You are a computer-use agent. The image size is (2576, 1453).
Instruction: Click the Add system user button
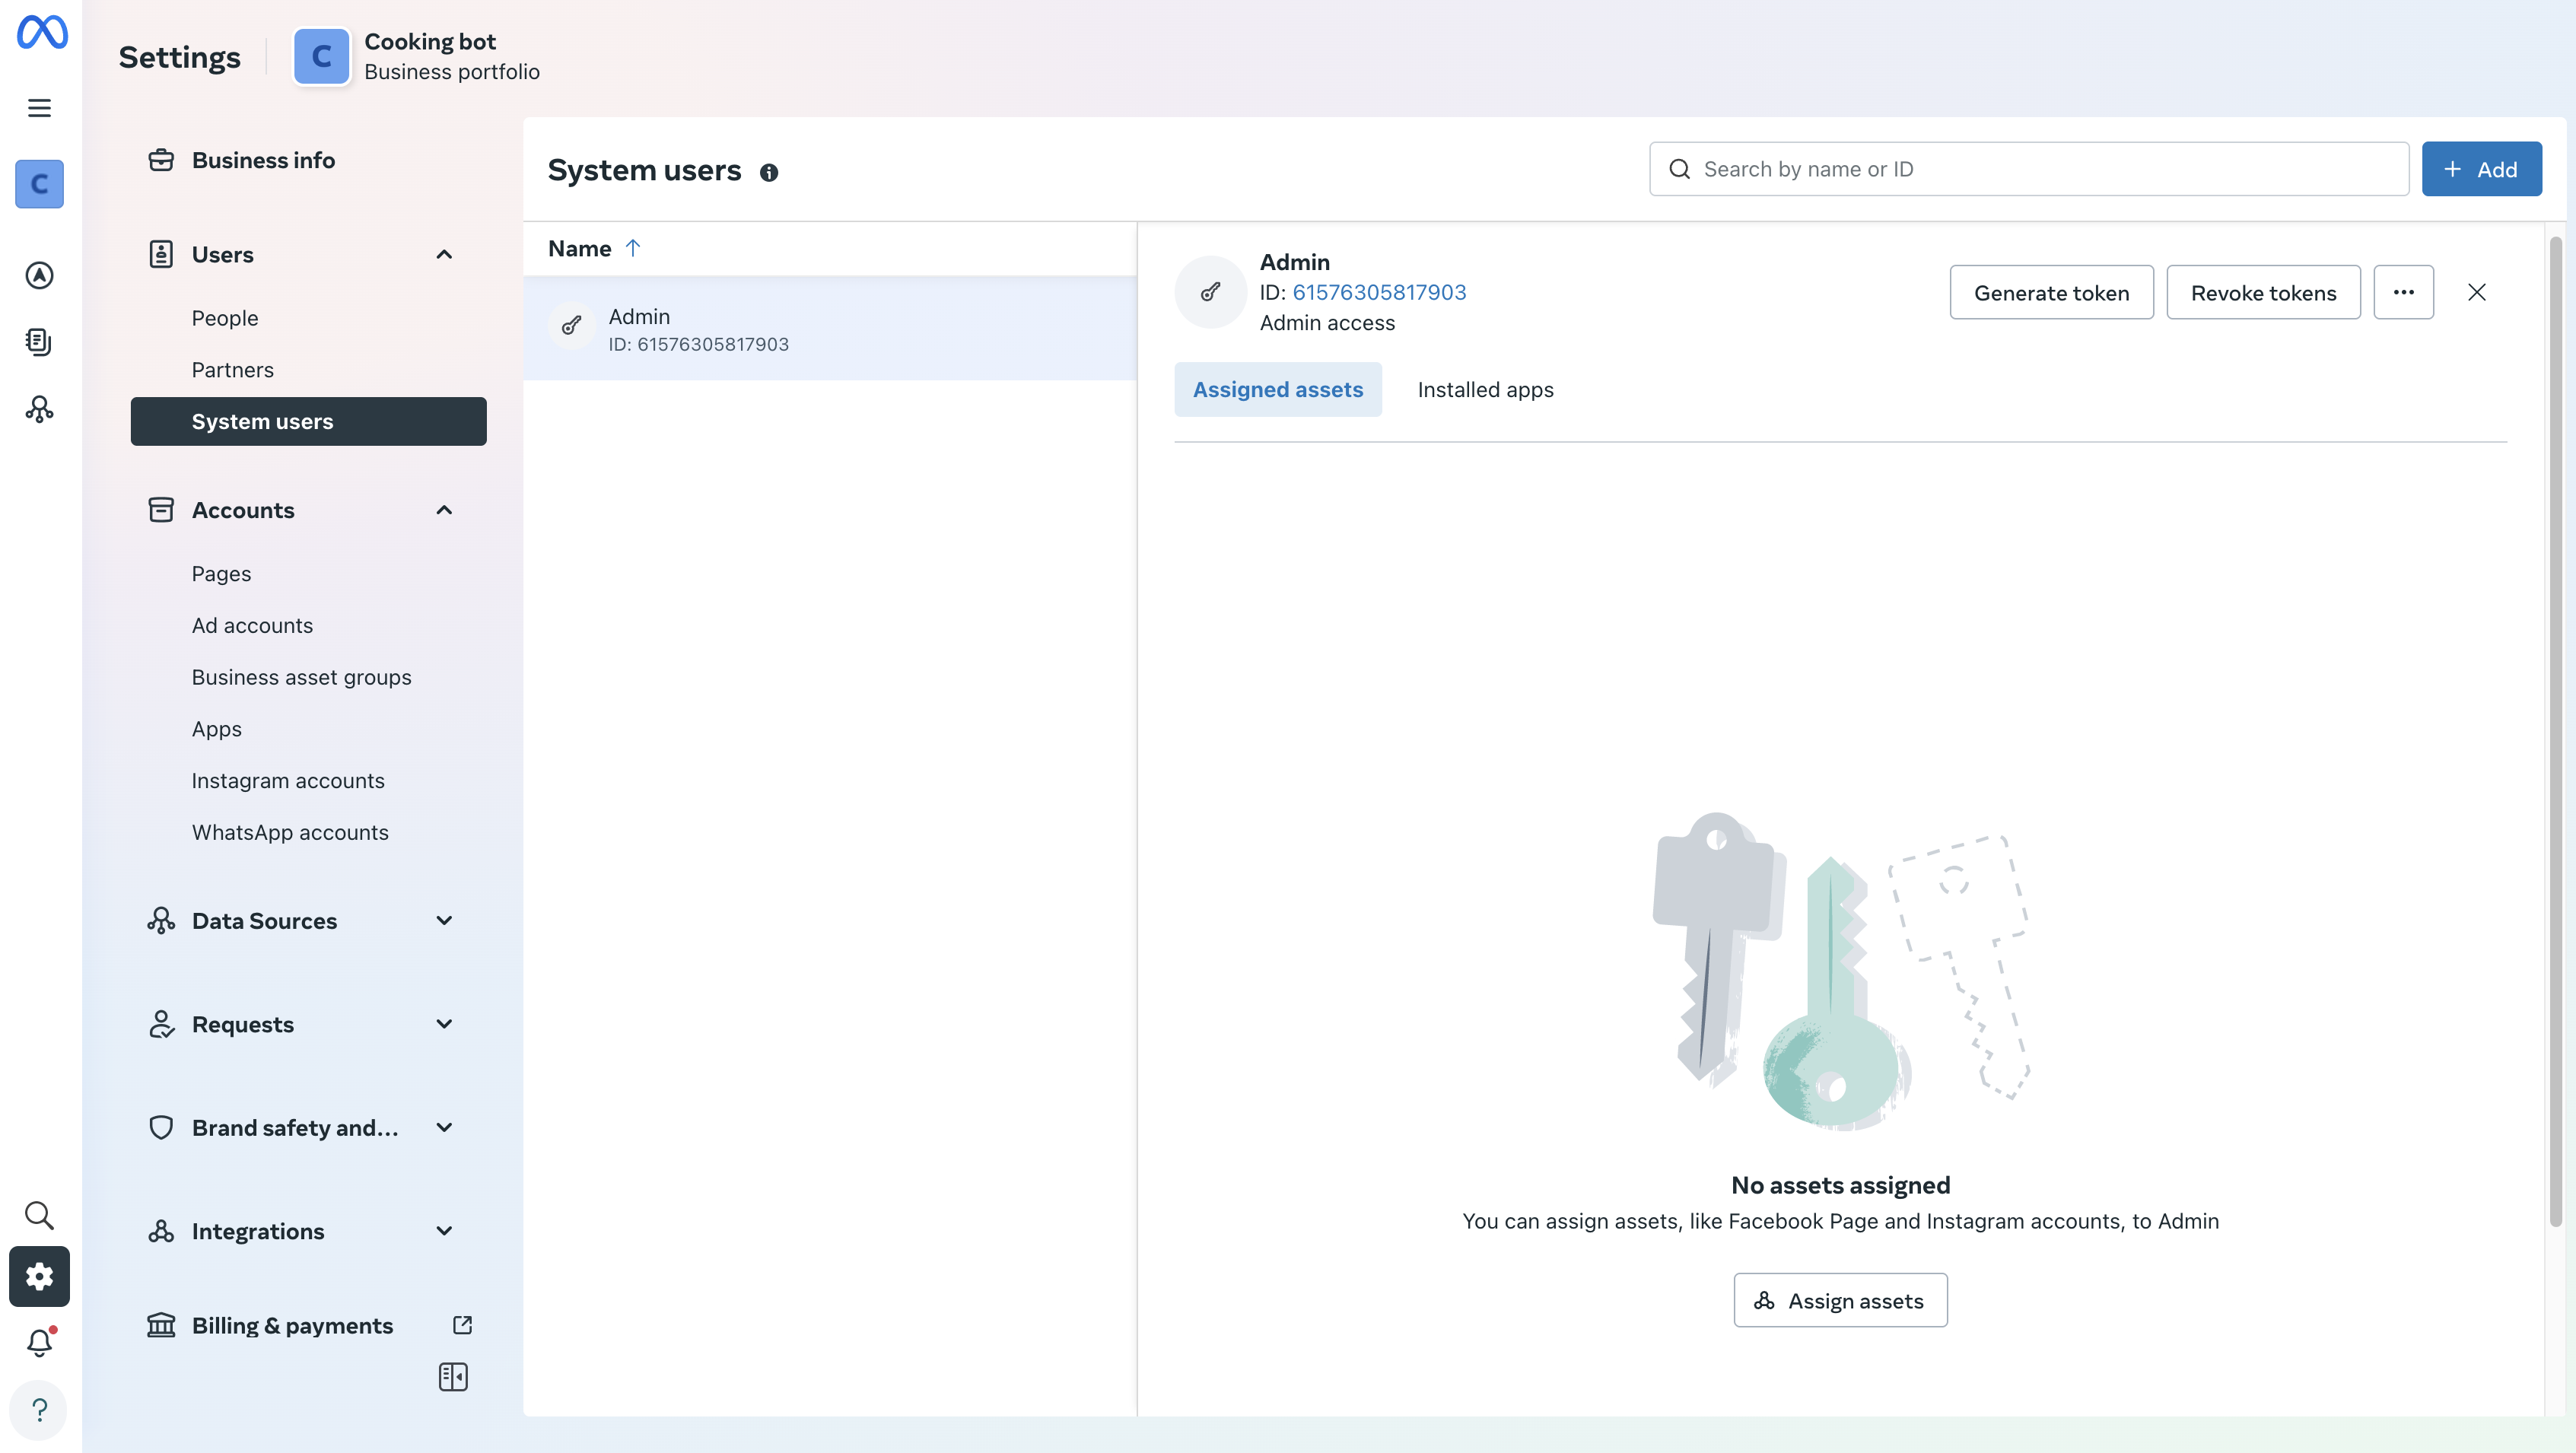click(x=2481, y=169)
